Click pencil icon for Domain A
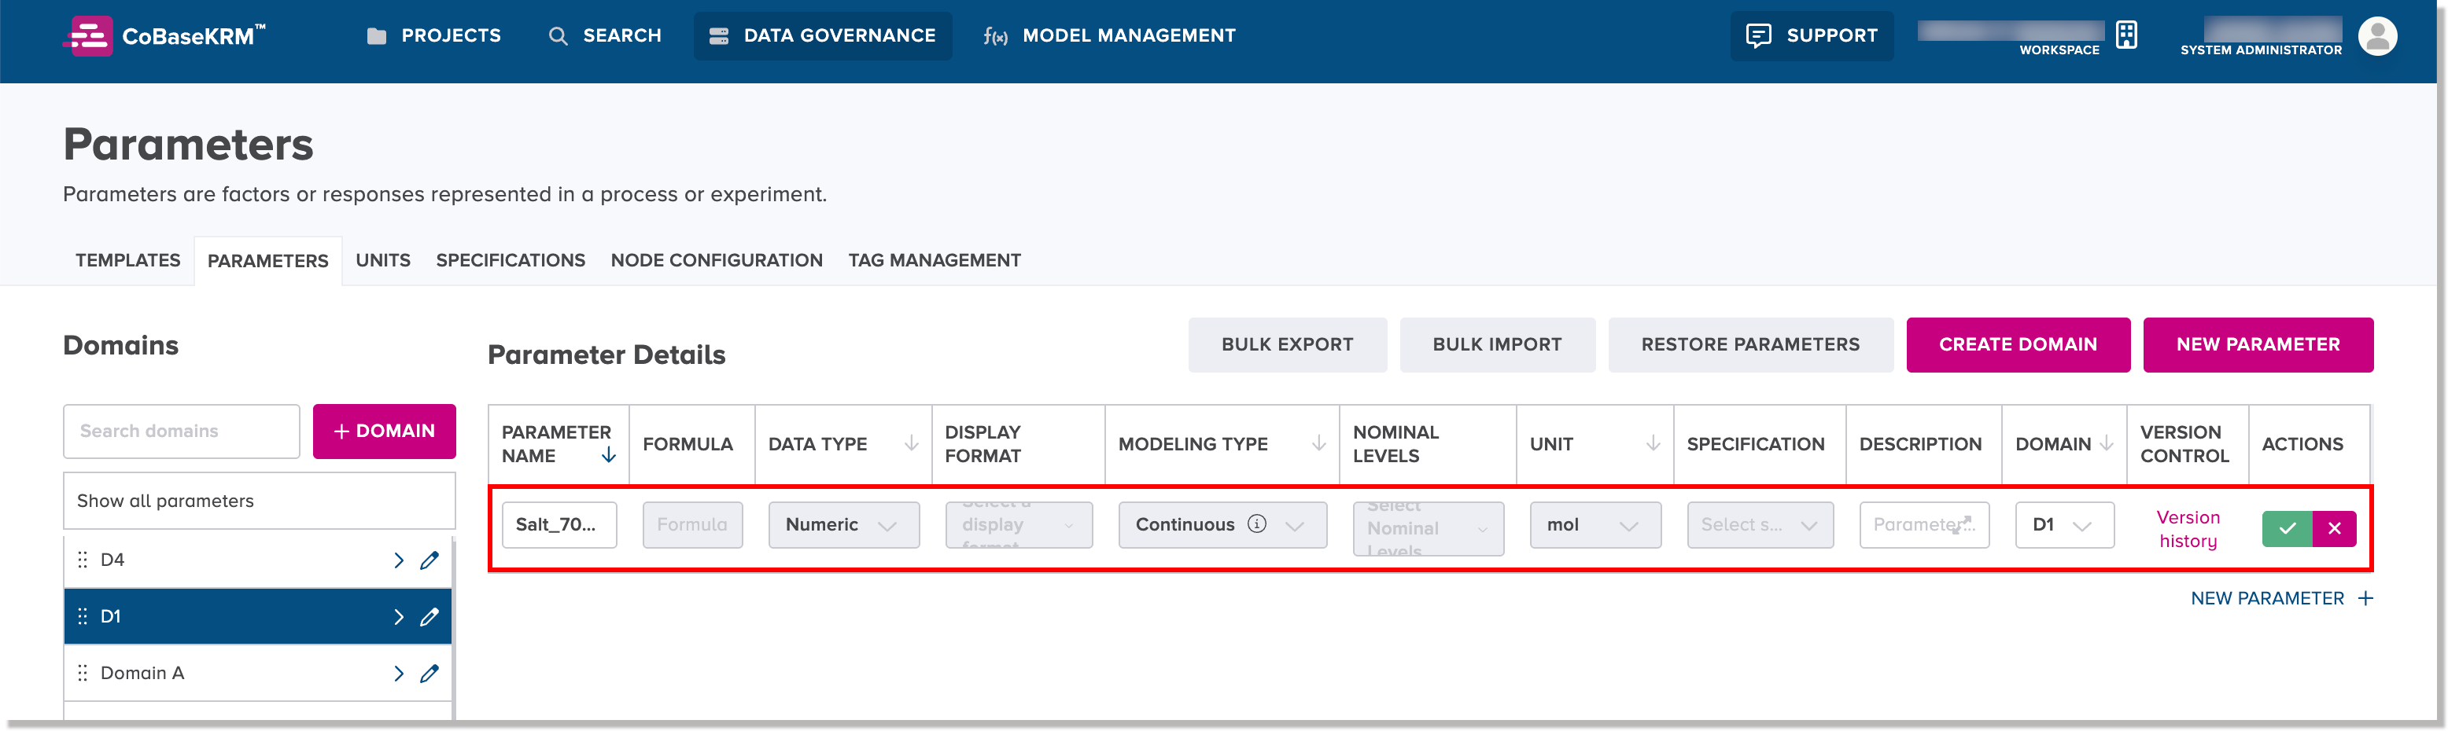 point(430,673)
